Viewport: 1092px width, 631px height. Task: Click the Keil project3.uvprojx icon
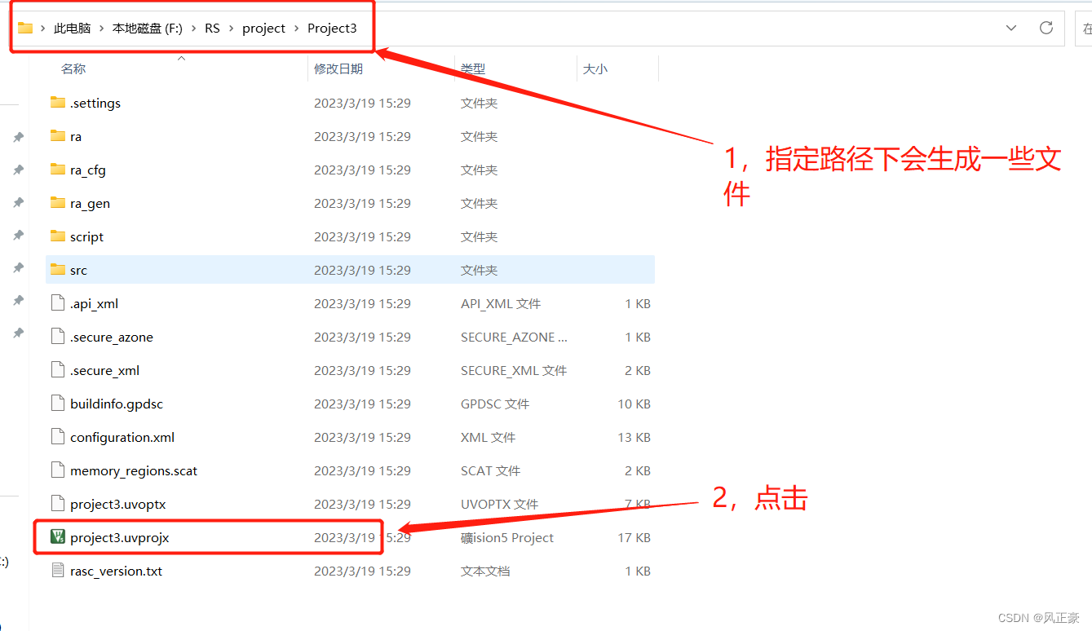tap(57, 537)
